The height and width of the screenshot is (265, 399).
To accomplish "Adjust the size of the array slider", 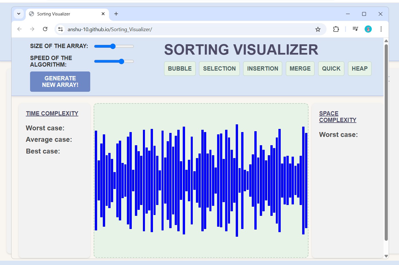I will [114, 46].
